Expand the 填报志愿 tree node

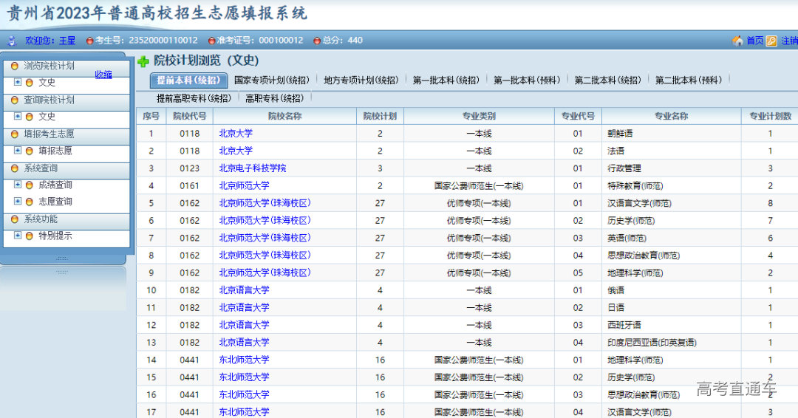point(18,151)
